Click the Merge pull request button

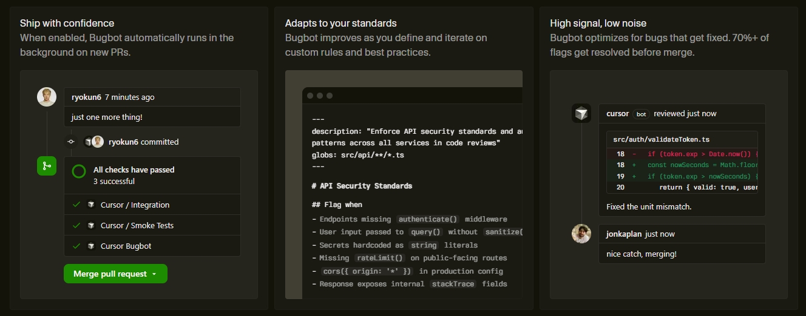coord(115,274)
